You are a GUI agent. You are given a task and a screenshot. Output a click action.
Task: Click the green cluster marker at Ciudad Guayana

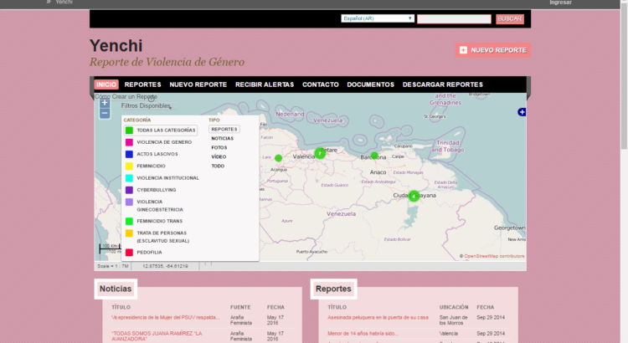[x=414, y=197]
